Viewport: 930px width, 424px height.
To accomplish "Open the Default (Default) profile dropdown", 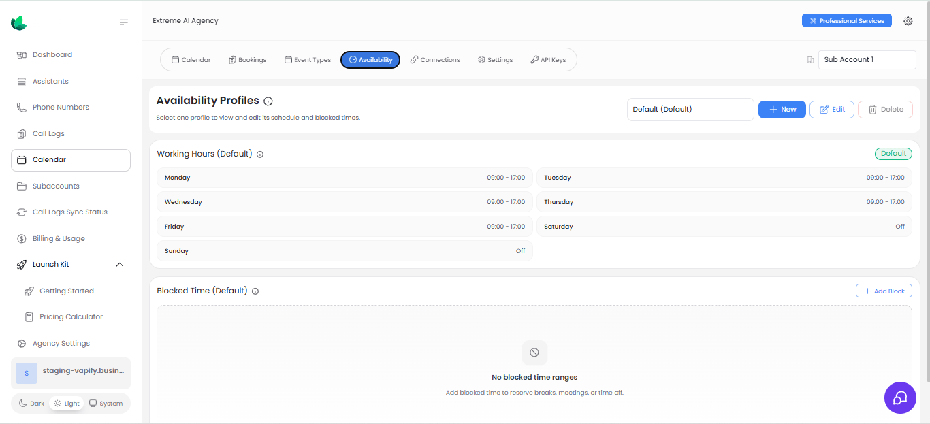I will 690,110.
